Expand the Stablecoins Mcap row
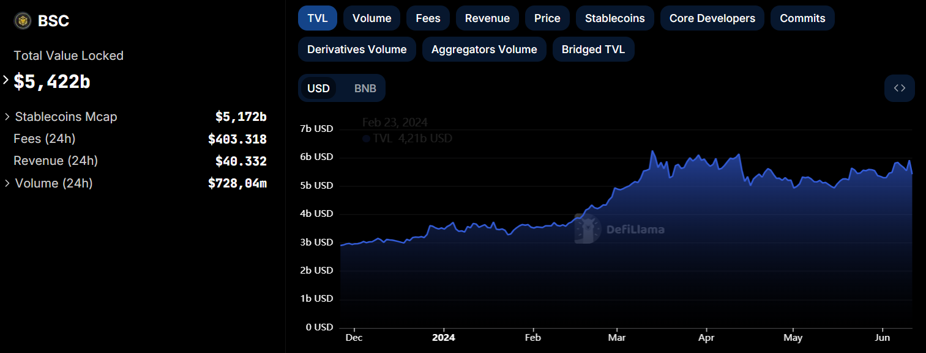 [7, 117]
